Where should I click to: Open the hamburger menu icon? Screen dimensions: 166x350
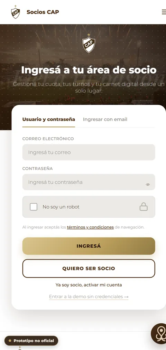[x=164, y=12]
